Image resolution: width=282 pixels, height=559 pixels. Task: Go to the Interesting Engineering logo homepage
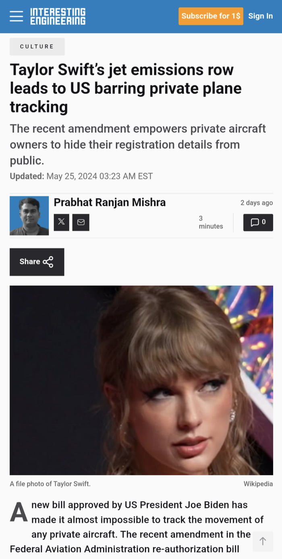[58, 16]
